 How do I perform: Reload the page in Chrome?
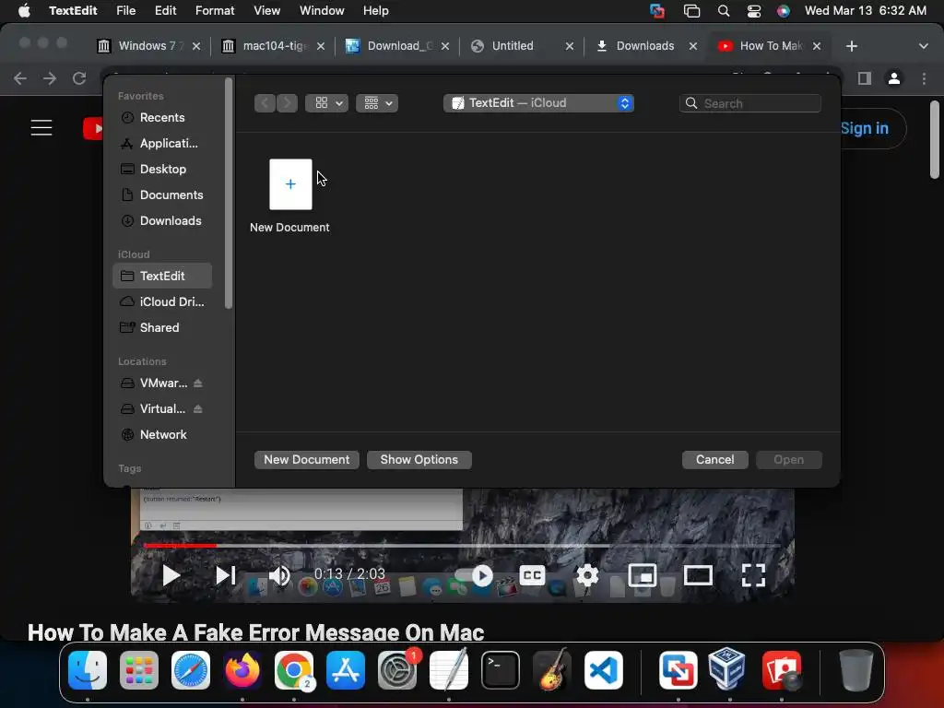(x=79, y=78)
